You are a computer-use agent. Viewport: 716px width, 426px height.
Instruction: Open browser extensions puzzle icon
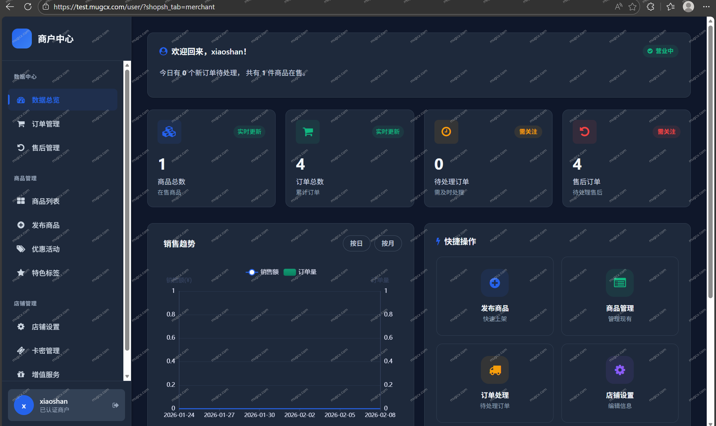click(650, 7)
